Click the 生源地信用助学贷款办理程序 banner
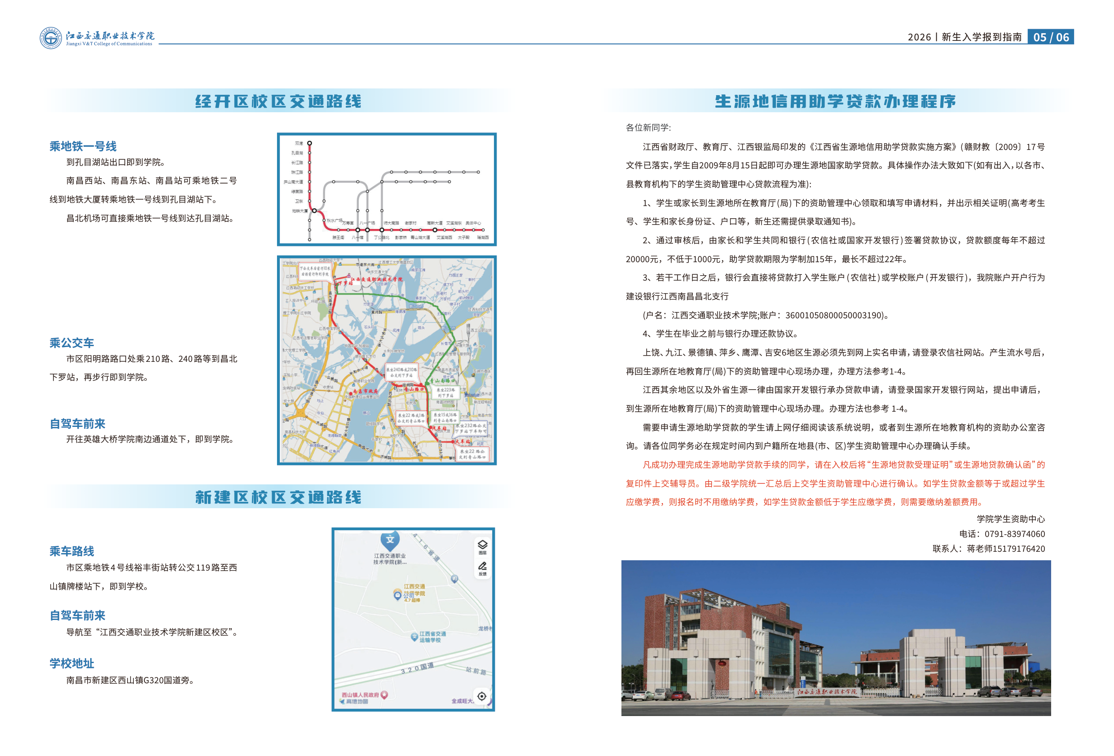 (x=835, y=101)
